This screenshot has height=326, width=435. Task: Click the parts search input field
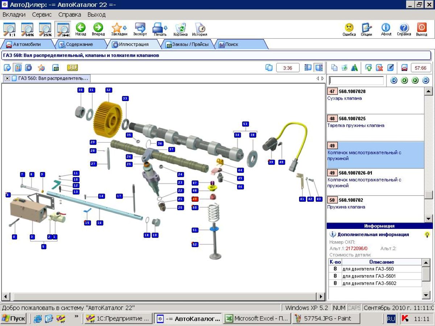pos(356,80)
